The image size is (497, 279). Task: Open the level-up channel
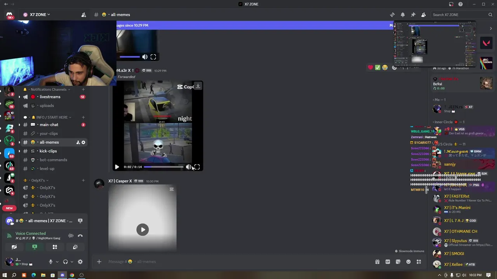pyautogui.click(x=54, y=169)
